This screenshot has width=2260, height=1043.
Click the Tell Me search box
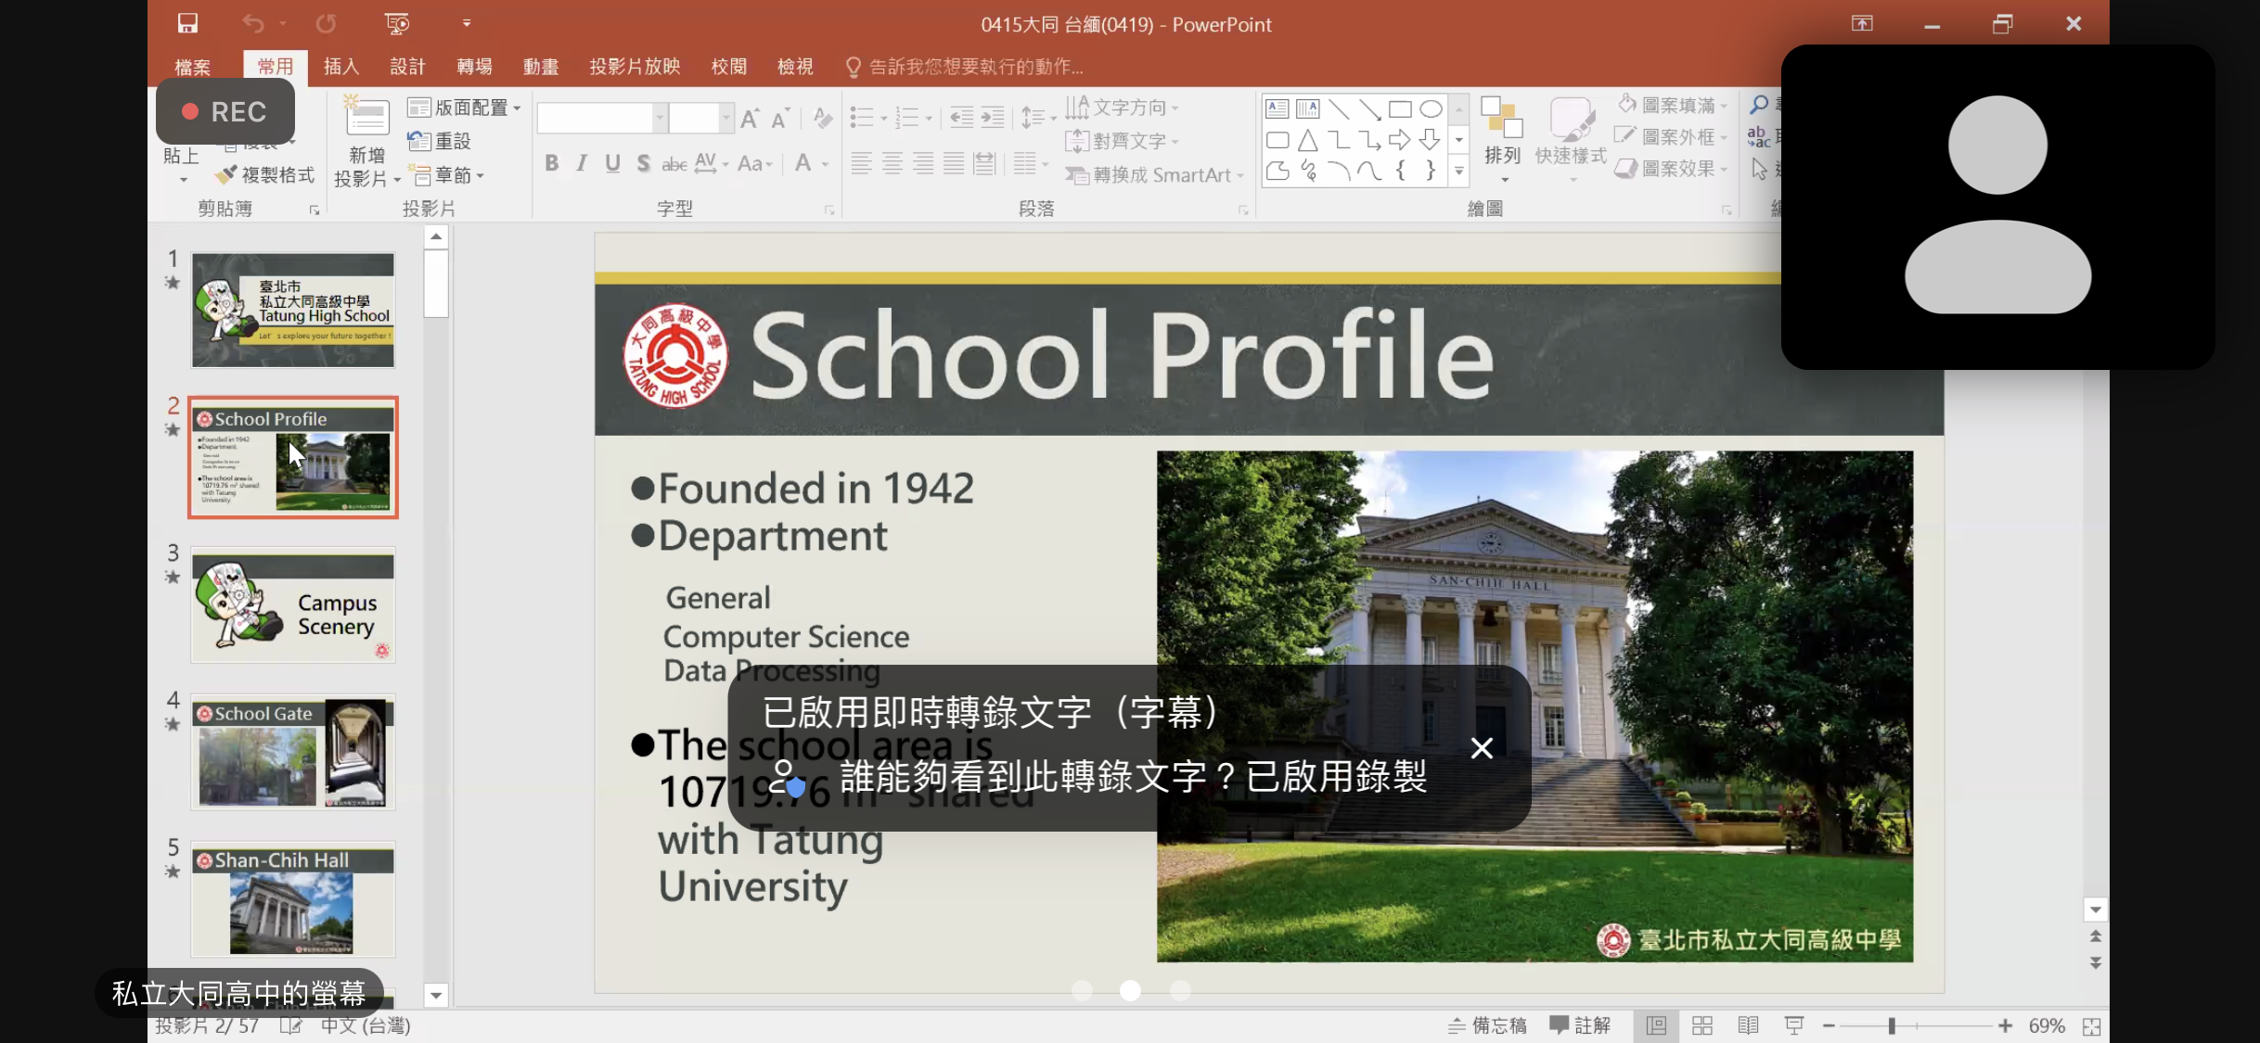(965, 67)
